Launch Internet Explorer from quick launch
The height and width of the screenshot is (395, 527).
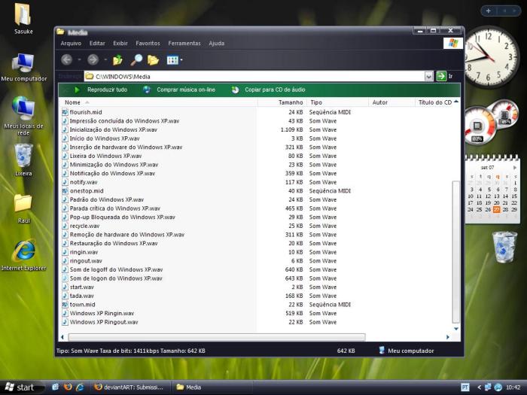point(80,387)
